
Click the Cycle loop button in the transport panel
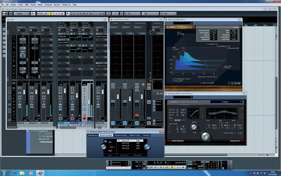[166, 167]
